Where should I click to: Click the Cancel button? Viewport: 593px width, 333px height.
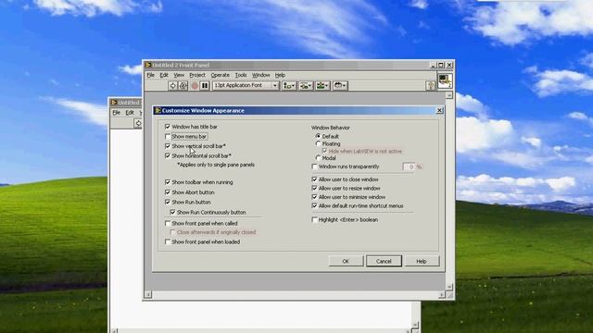[384, 261]
